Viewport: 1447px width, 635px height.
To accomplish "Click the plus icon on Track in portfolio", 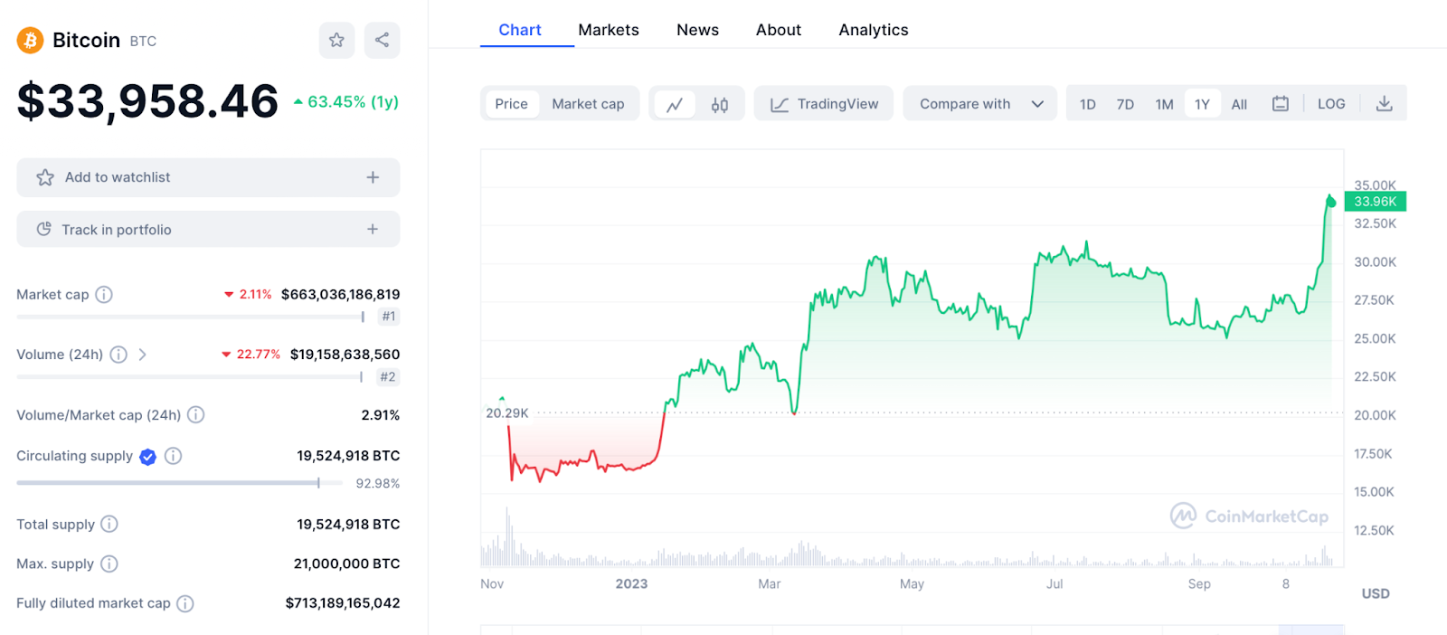I will pyautogui.click(x=373, y=229).
